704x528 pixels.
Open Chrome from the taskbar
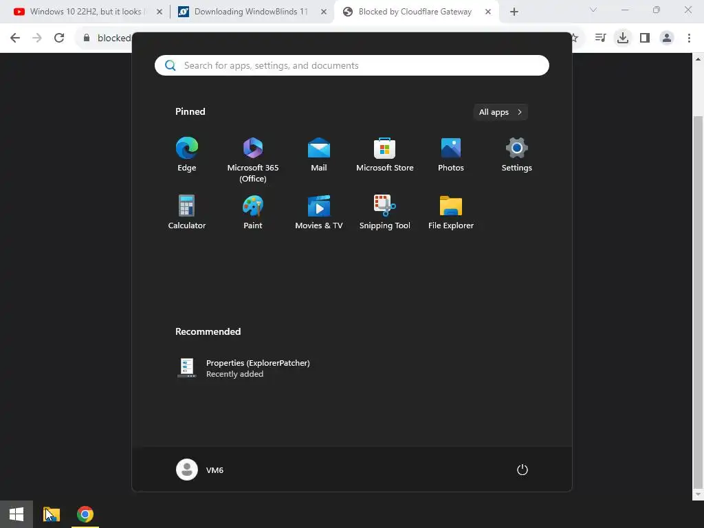click(85, 514)
